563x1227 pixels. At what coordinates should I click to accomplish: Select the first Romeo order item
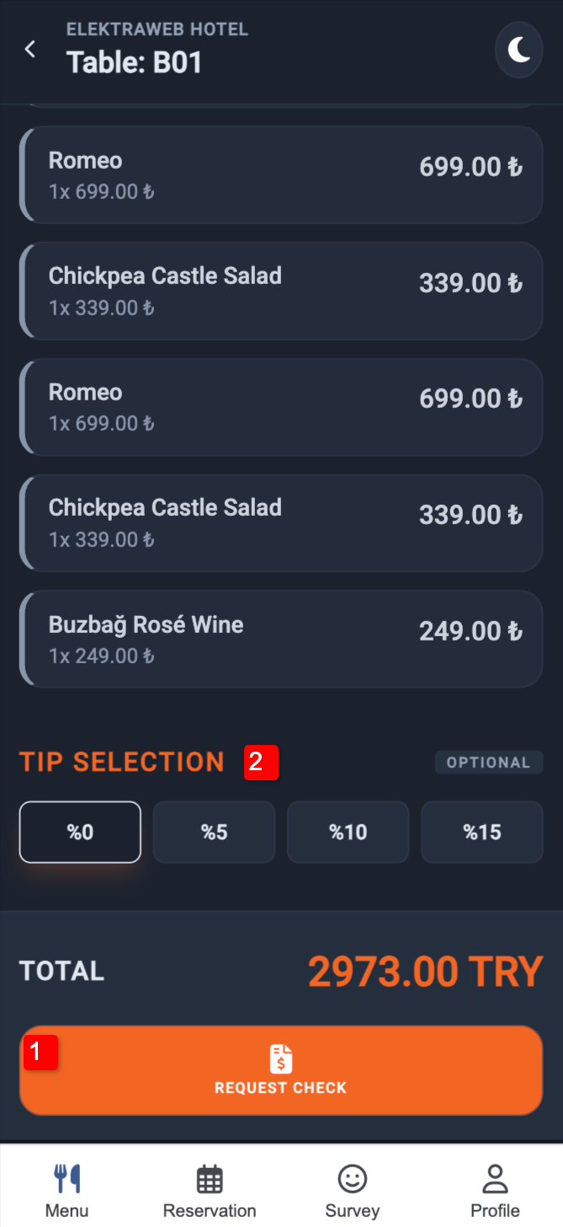tap(281, 175)
